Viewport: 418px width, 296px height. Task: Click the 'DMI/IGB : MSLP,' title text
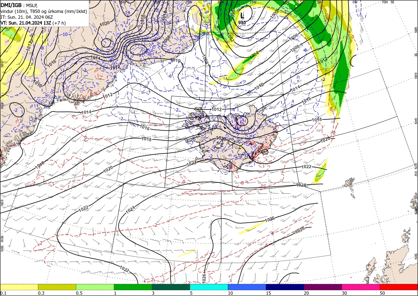point(19,5)
